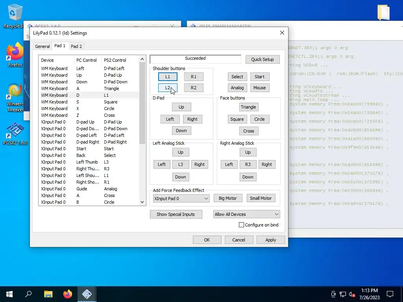
Task: Click the Mouse button
Action: [260, 88]
